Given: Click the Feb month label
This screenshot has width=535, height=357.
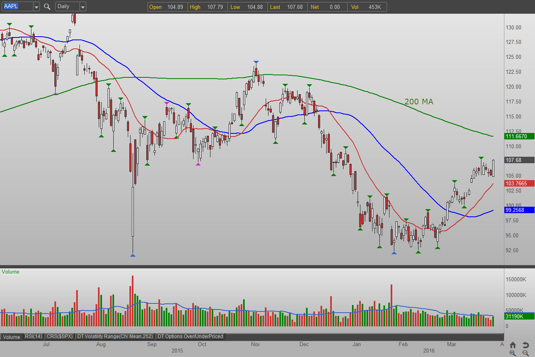Looking at the screenshot, I should (x=403, y=345).
